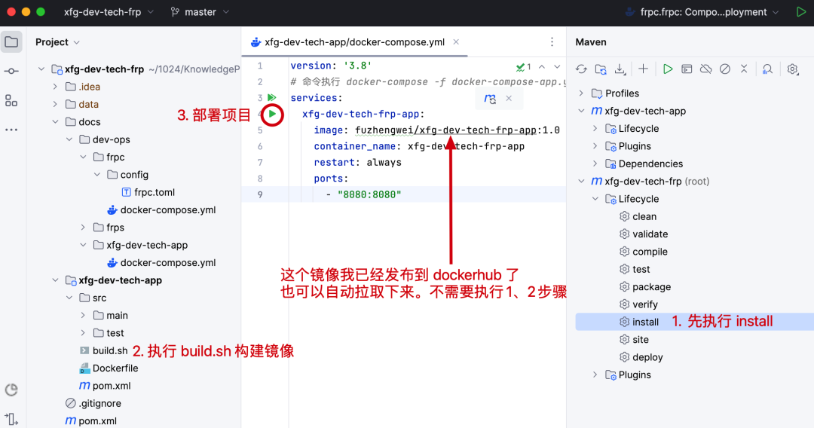Run all services gutter icon on line 3
The height and width of the screenshot is (428, 814).
[271, 97]
